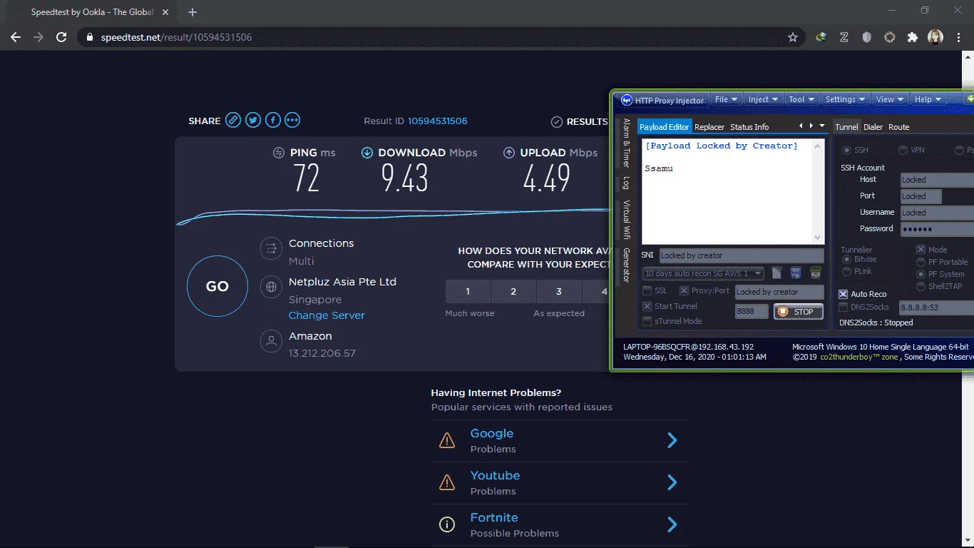Go back in browser history
974x548 pixels.
pyautogui.click(x=16, y=37)
